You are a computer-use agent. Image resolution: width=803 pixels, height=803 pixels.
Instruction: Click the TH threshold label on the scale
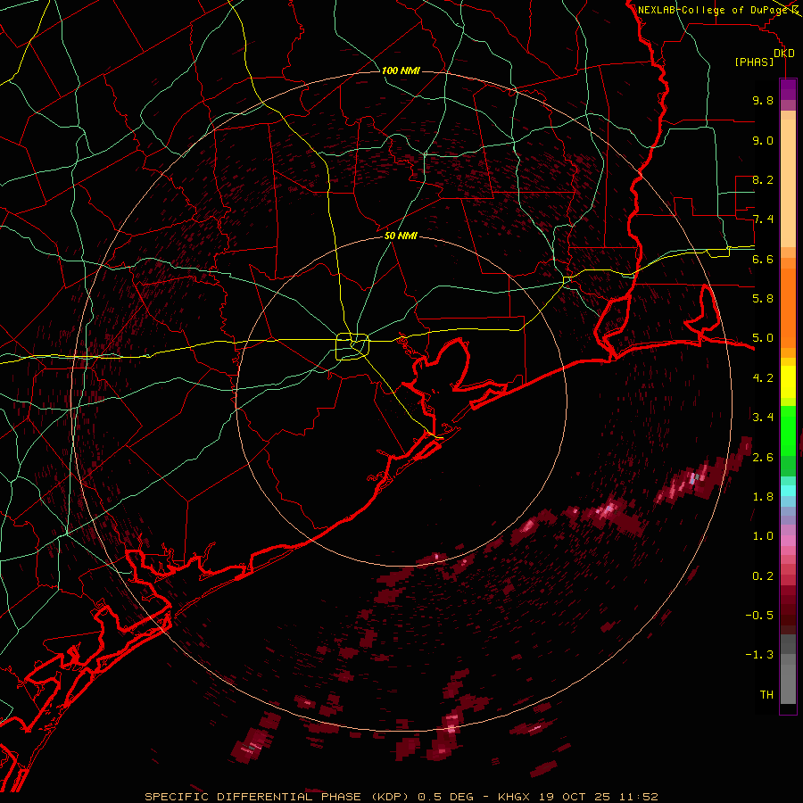pos(766,695)
